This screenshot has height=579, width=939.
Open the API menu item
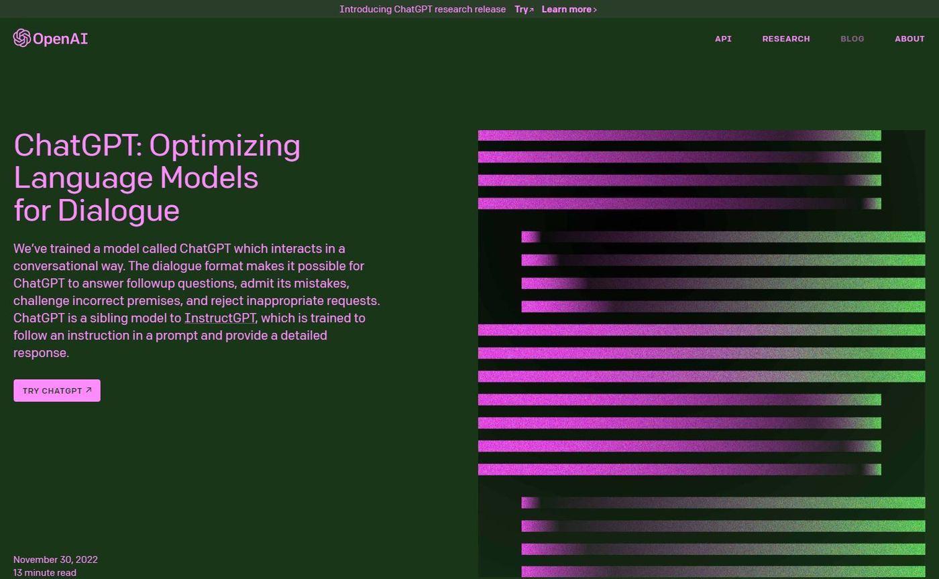click(x=723, y=39)
